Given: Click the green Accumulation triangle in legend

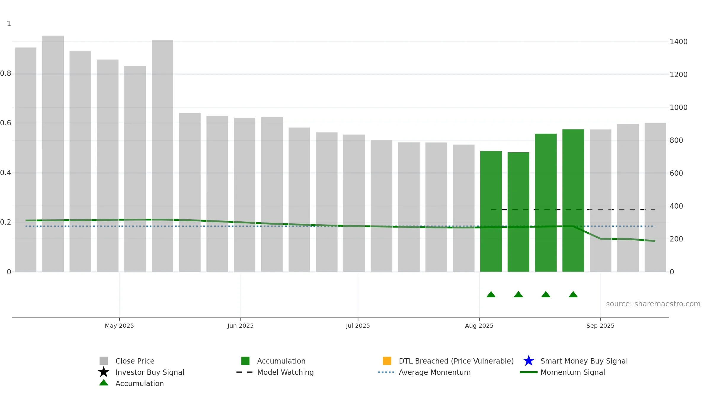Looking at the screenshot, I should (x=104, y=383).
